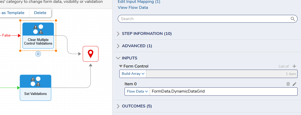
Task: Click the FormData.DynamicDataGrid value field
Action: click(224, 92)
